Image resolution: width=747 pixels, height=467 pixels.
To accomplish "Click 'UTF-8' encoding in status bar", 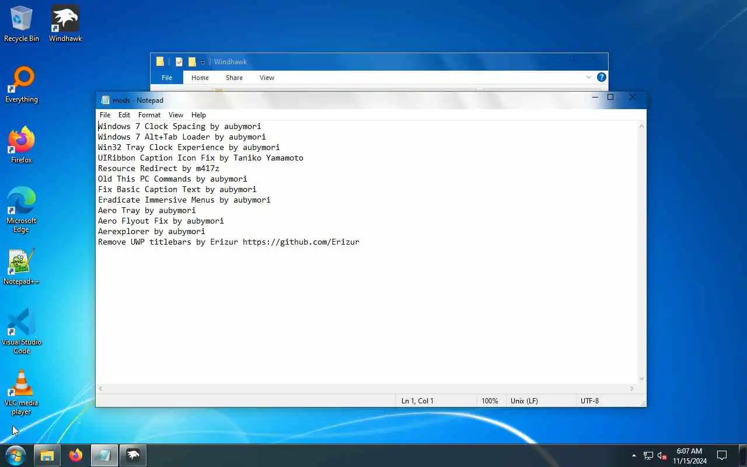I will pyautogui.click(x=589, y=401).
